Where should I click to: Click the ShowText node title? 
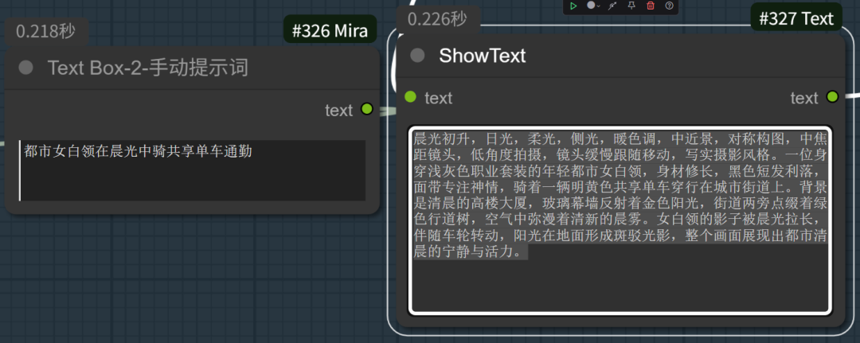[x=482, y=56]
